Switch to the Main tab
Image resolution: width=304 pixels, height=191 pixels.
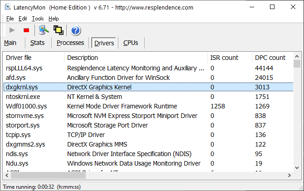pos(10,43)
